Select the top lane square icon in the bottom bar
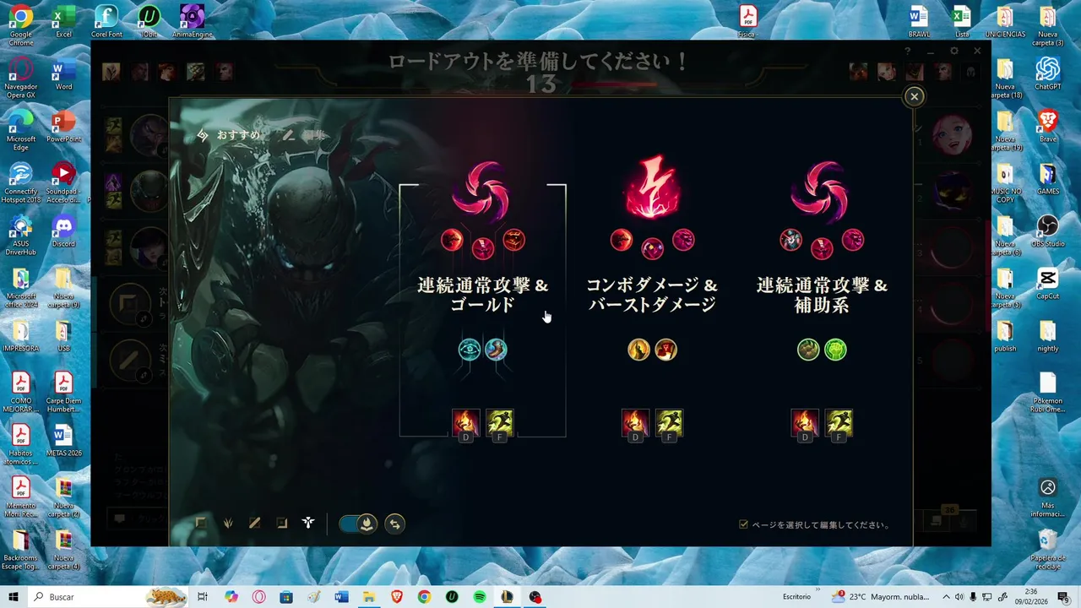This screenshot has height=608, width=1081. [x=201, y=524]
